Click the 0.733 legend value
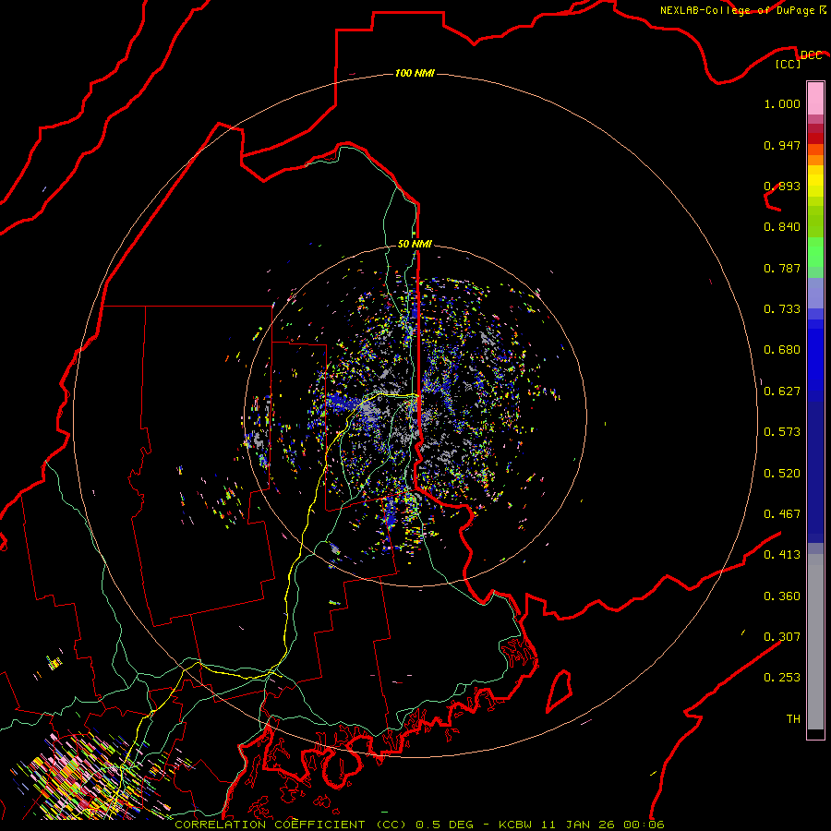 [782, 309]
